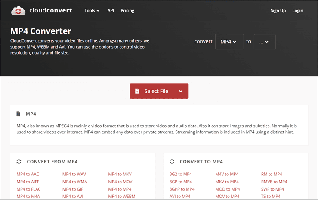Click the Login link
Image resolution: width=318 pixels, height=200 pixels.
pos(298,10)
